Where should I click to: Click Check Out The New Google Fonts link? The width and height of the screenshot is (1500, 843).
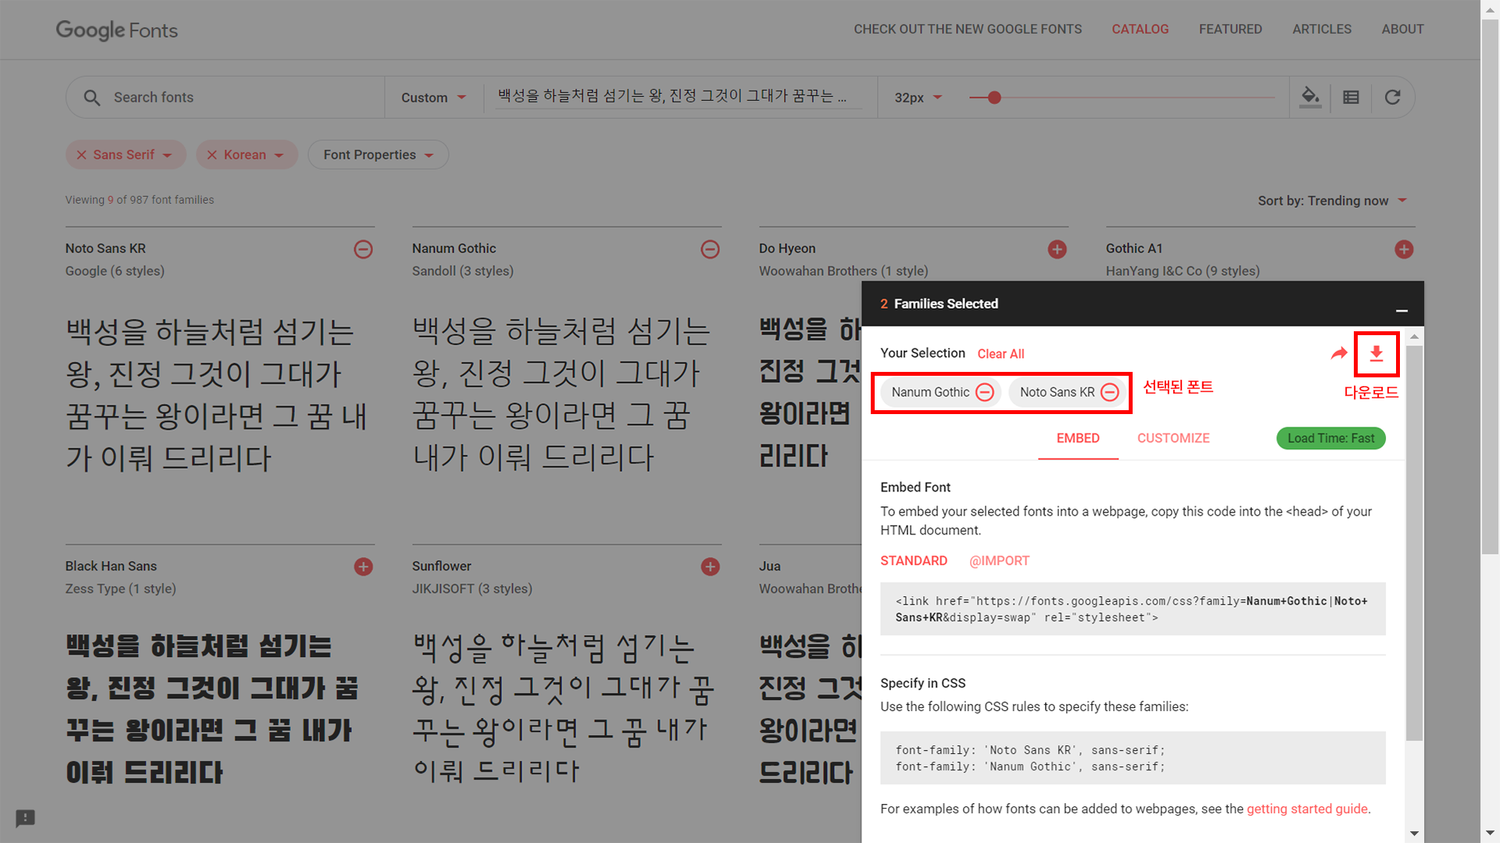pyautogui.click(x=968, y=29)
